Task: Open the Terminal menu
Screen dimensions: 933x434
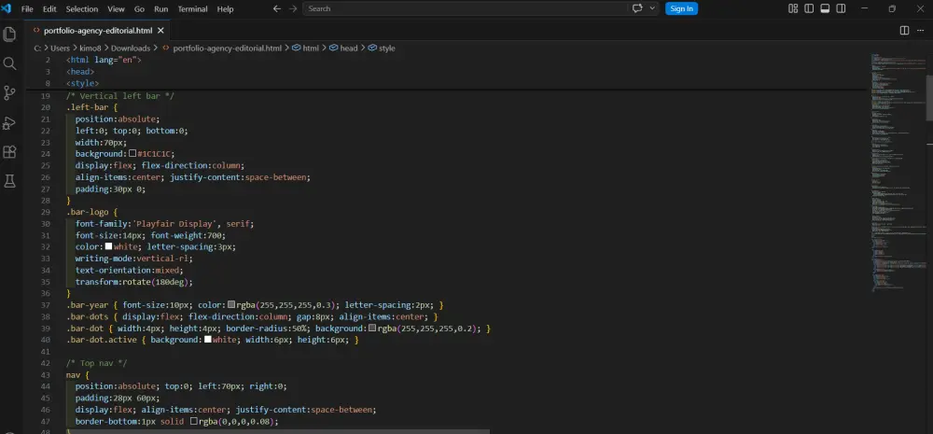Action: pyautogui.click(x=192, y=9)
